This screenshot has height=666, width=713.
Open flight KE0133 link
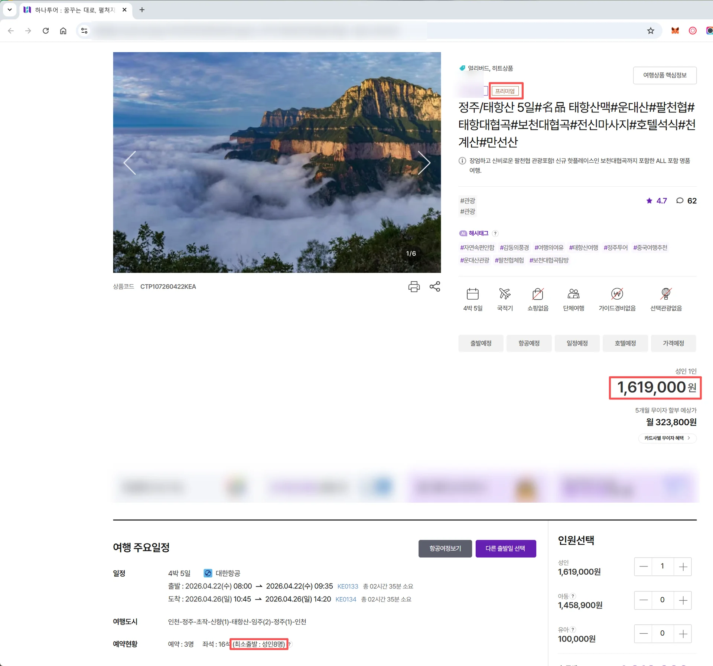click(348, 586)
